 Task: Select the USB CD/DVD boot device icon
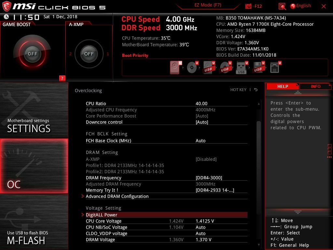click(225, 67)
